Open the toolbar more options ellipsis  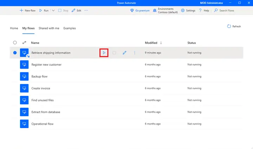coord(86,10)
